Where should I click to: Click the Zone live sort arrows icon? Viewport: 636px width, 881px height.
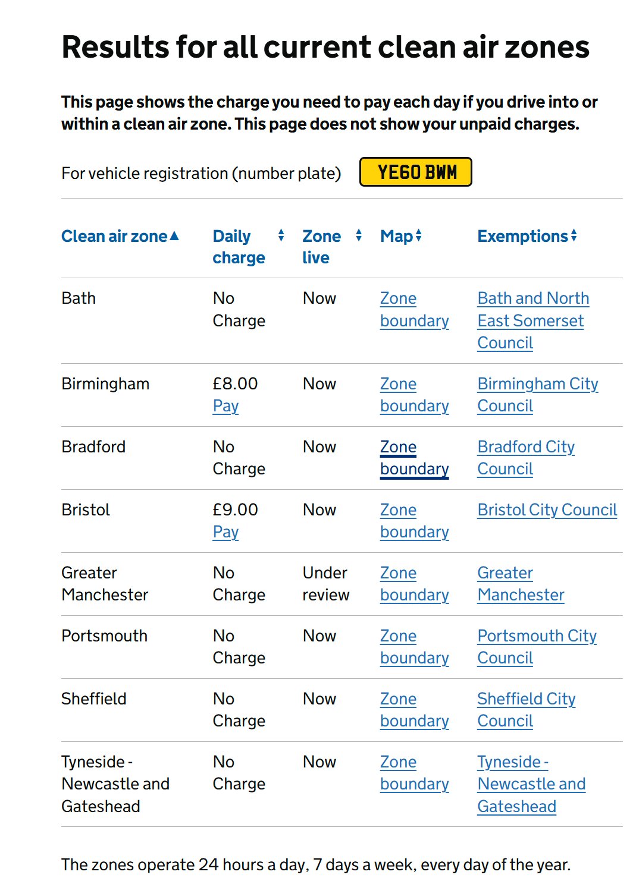point(359,235)
